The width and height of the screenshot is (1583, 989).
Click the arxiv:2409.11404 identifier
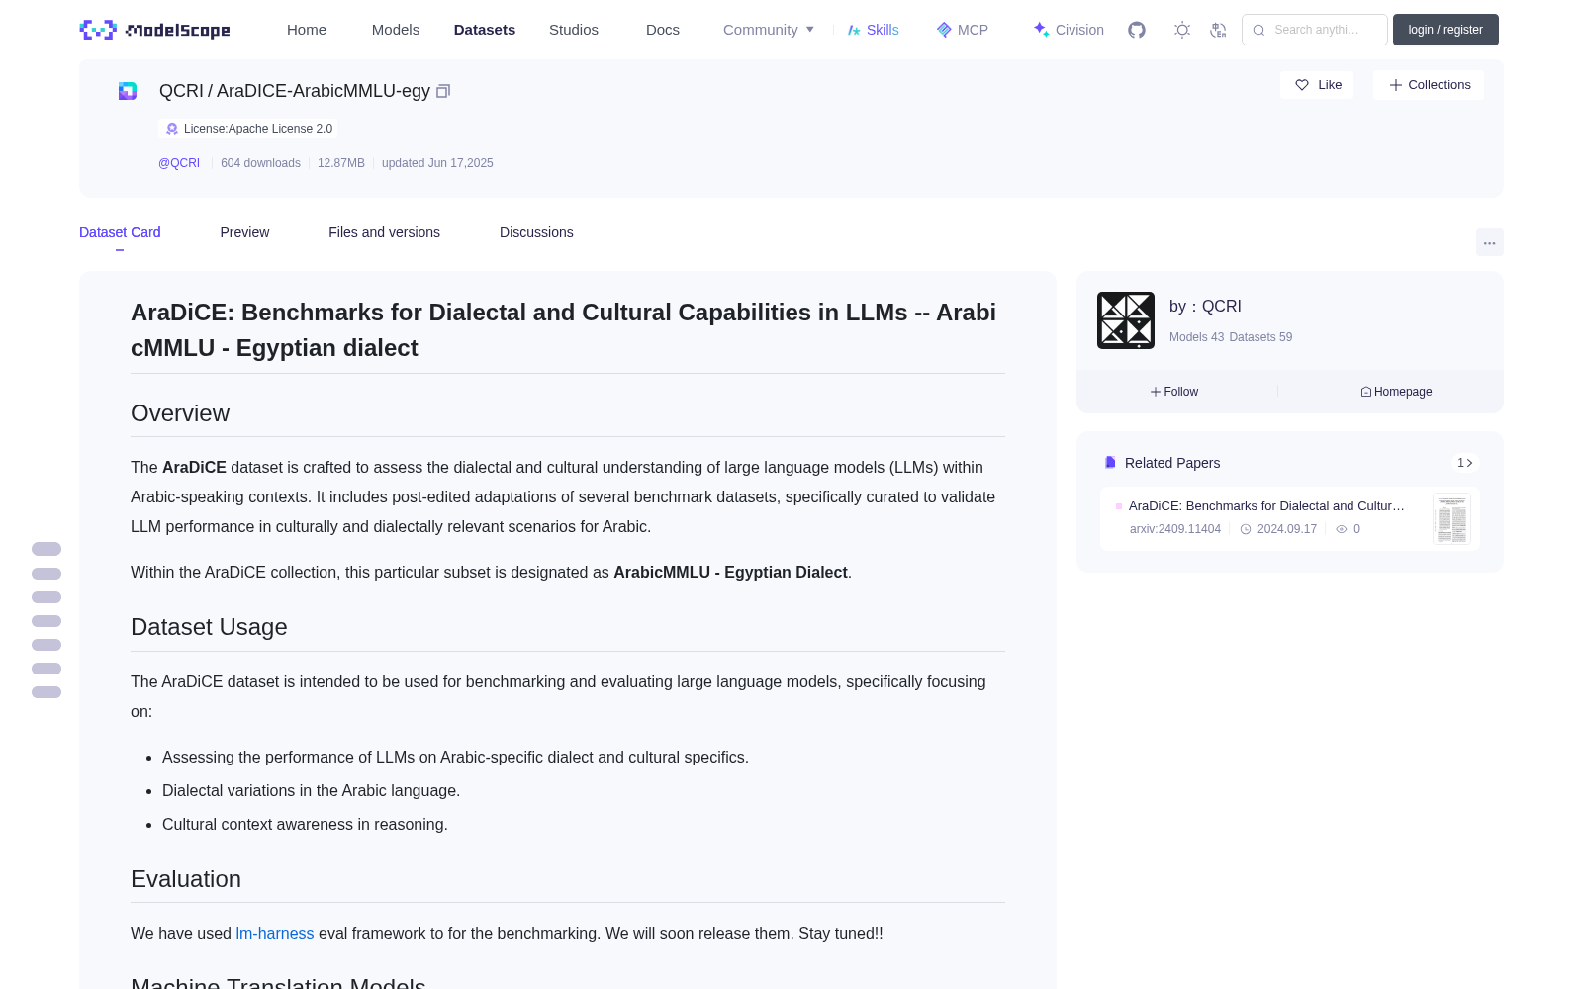pyautogui.click(x=1175, y=529)
